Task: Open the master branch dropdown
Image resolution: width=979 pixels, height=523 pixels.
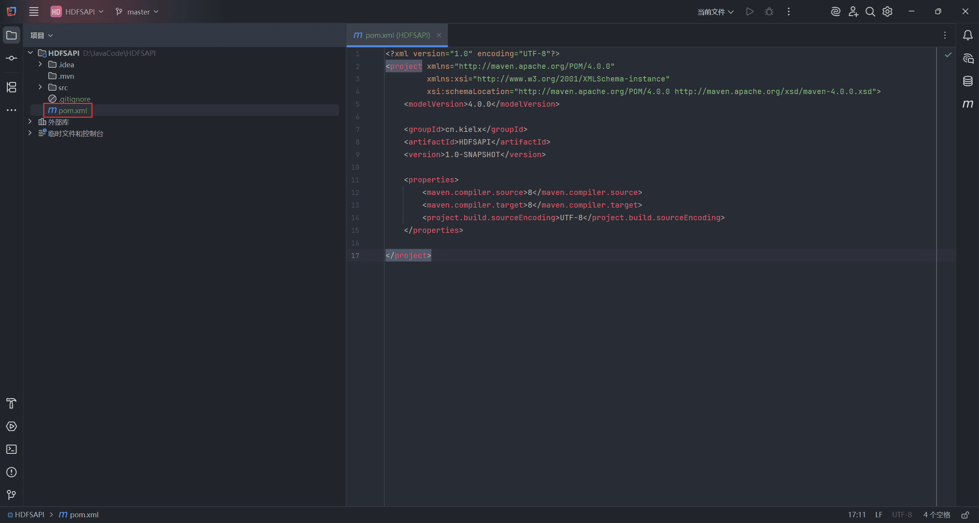Action: click(137, 12)
